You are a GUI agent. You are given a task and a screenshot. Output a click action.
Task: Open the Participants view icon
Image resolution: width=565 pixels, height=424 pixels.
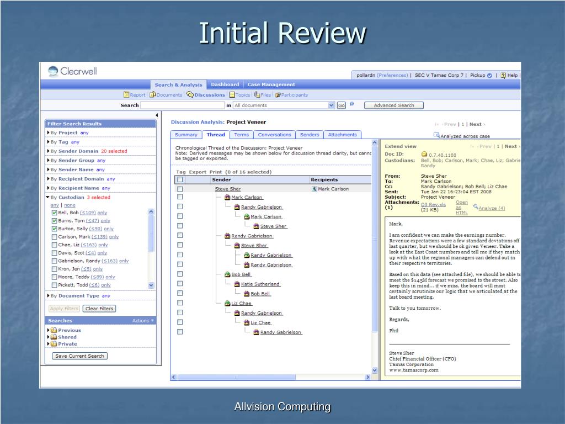point(278,95)
